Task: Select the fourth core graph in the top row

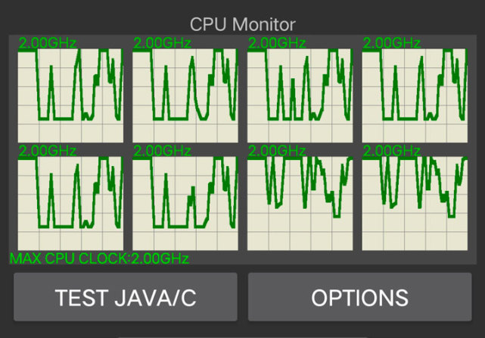Action: pyautogui.click(x=415, y=94)
